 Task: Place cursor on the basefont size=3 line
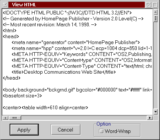(x=22, y=96)
